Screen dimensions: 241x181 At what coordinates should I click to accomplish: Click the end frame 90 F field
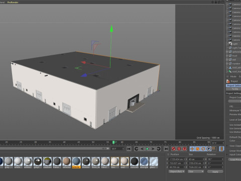pyautogui.click(x=117, y=149)
